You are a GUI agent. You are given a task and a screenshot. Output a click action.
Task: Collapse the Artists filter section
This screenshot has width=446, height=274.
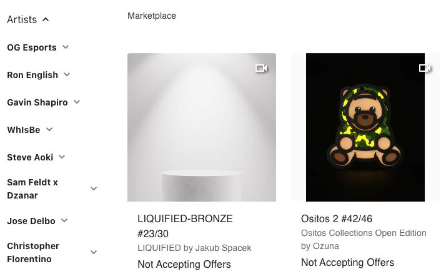coord(46,19)
